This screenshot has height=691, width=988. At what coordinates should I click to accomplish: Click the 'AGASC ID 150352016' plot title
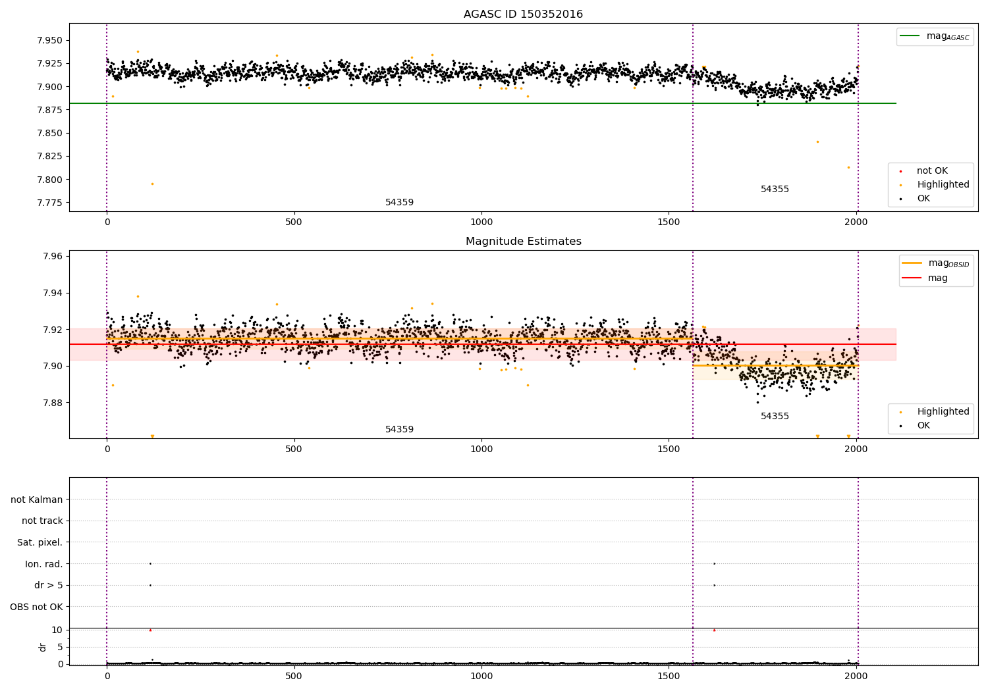click(x=523, y=14)
